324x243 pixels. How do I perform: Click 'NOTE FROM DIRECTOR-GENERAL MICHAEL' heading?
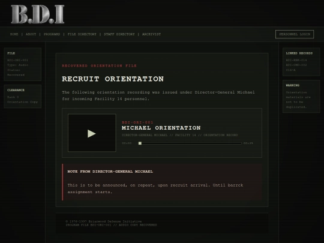(x=110, y=172)
